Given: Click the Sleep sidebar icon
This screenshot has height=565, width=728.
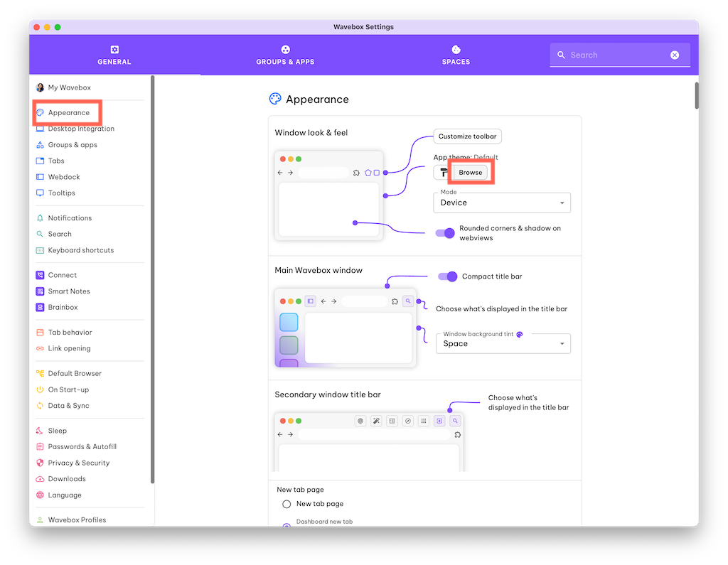Looking at the screenshot, I should [40, 431].
